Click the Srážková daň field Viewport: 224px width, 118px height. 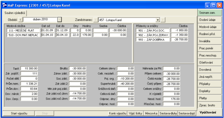tap(125, 89)
